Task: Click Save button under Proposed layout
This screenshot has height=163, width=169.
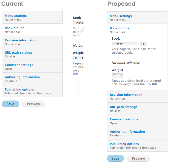Action: tap(115, 158)
